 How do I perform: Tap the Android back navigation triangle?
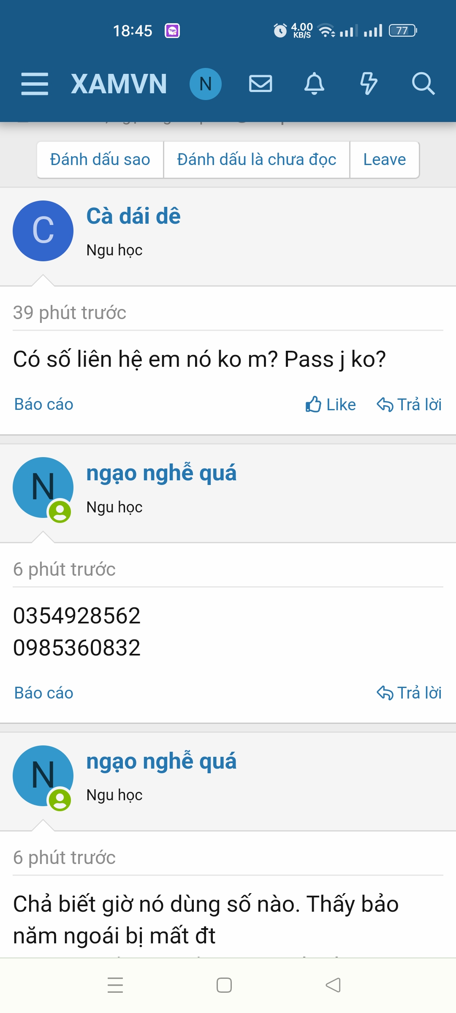pyautogui.click(x=333, y=985)
